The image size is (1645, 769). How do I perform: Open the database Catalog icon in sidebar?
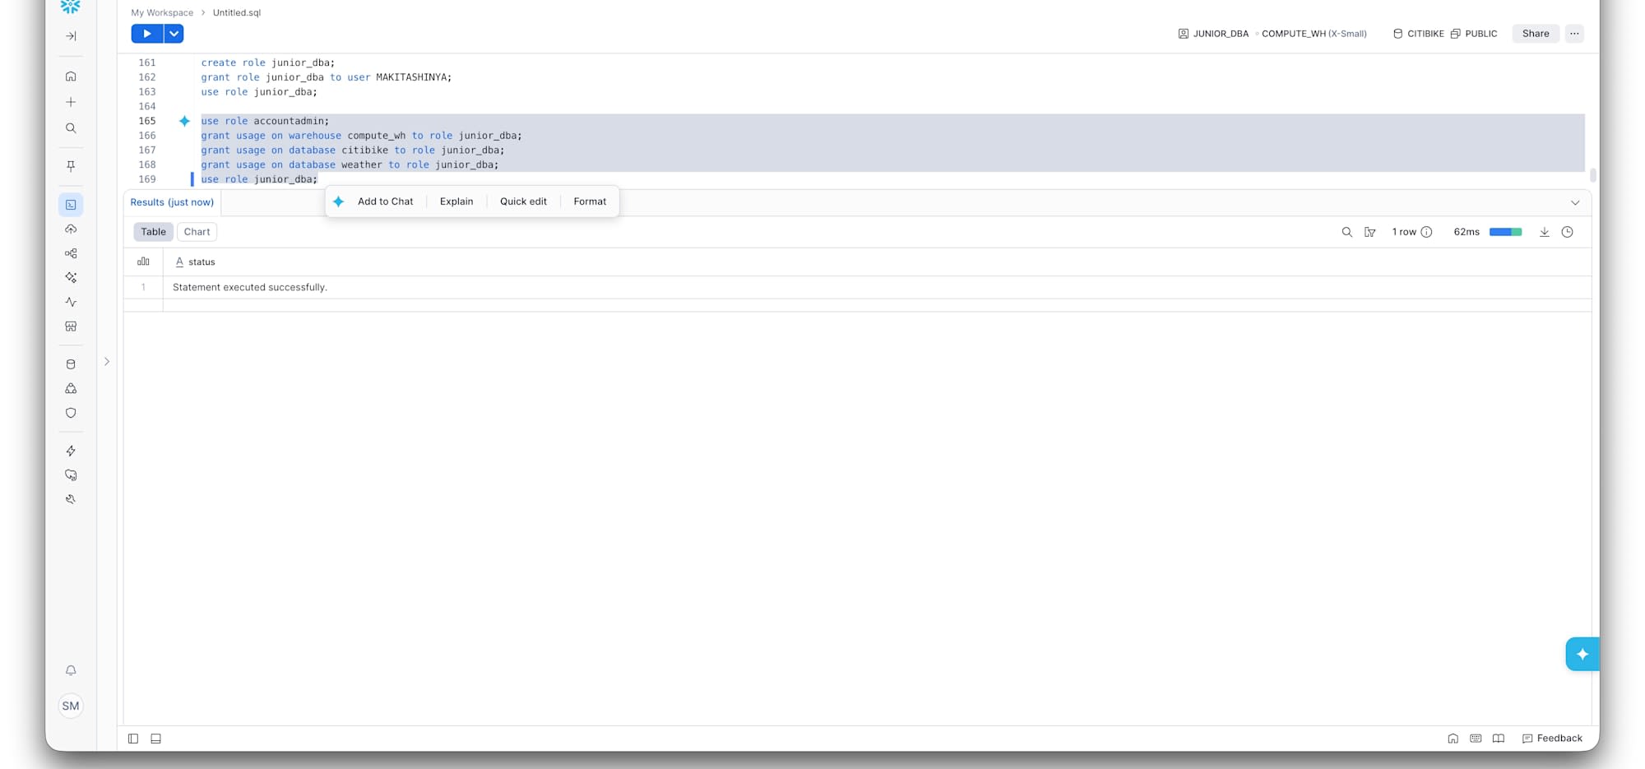pos(71,364)
